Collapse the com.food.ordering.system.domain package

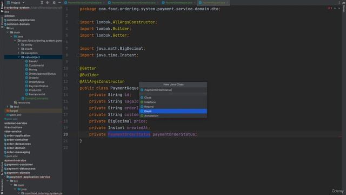pyautogui.click(x=15, y=41)
